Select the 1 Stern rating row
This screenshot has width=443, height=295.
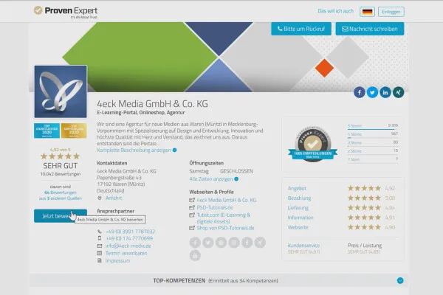[373, 159]
